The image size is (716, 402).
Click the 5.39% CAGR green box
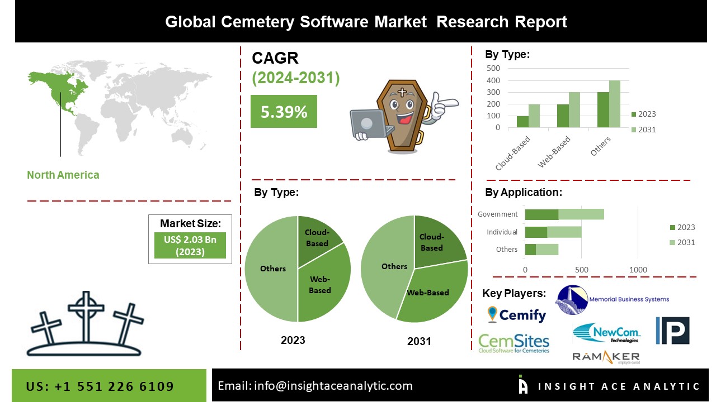[284, 112]
